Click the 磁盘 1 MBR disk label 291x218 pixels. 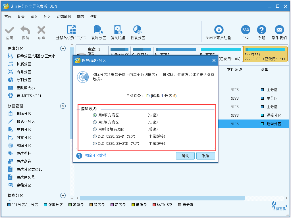coord(94,51)
